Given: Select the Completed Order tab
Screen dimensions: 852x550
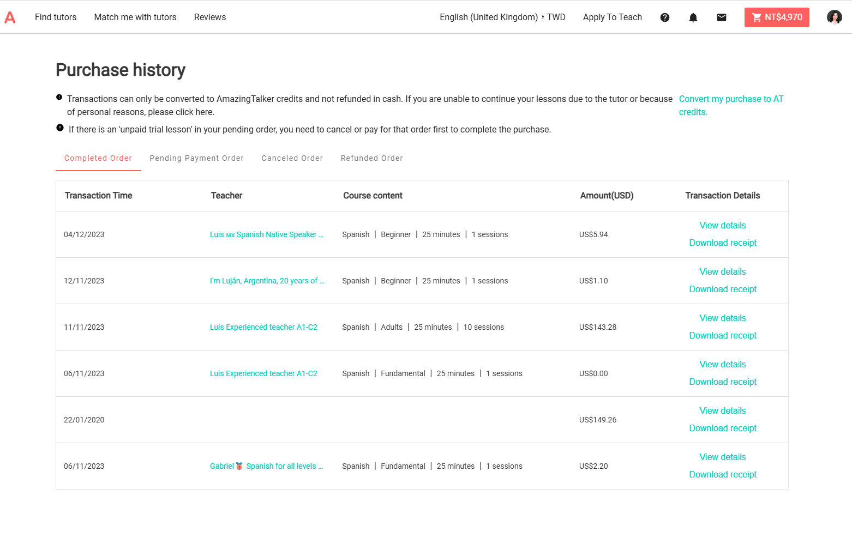Looking at the screenshot, I should pos(98,158).
